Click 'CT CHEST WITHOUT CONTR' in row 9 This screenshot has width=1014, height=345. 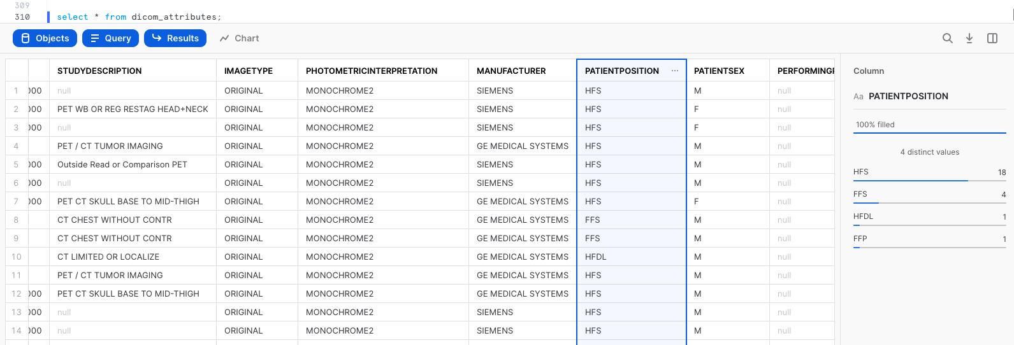click(x=133, y=238)
